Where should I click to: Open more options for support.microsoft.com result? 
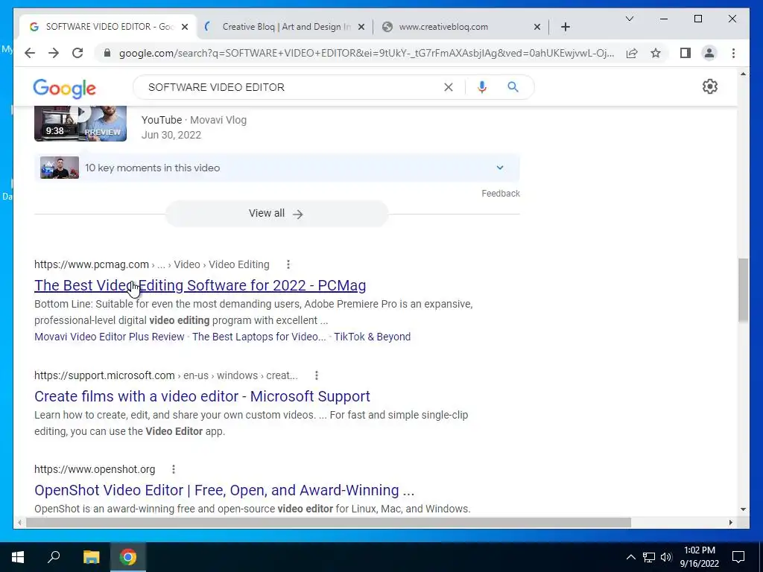pos(316,375)
